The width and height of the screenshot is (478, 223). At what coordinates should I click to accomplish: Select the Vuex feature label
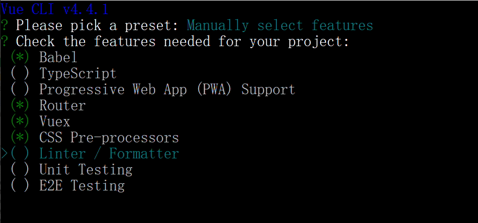point(54,121)
